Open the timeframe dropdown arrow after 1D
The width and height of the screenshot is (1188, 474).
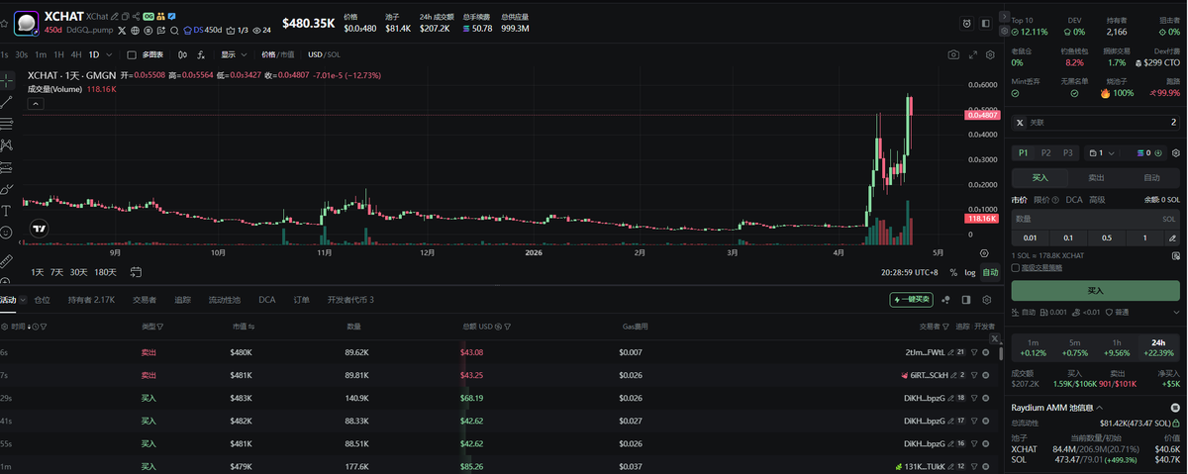[x=109, y=54]
